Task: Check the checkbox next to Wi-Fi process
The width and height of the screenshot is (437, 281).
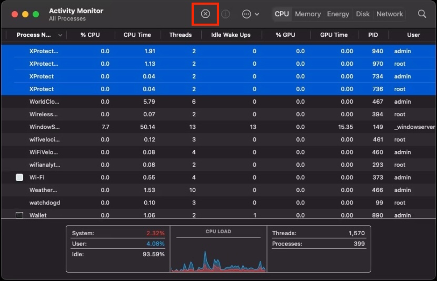Action: [x=19, y=177]
